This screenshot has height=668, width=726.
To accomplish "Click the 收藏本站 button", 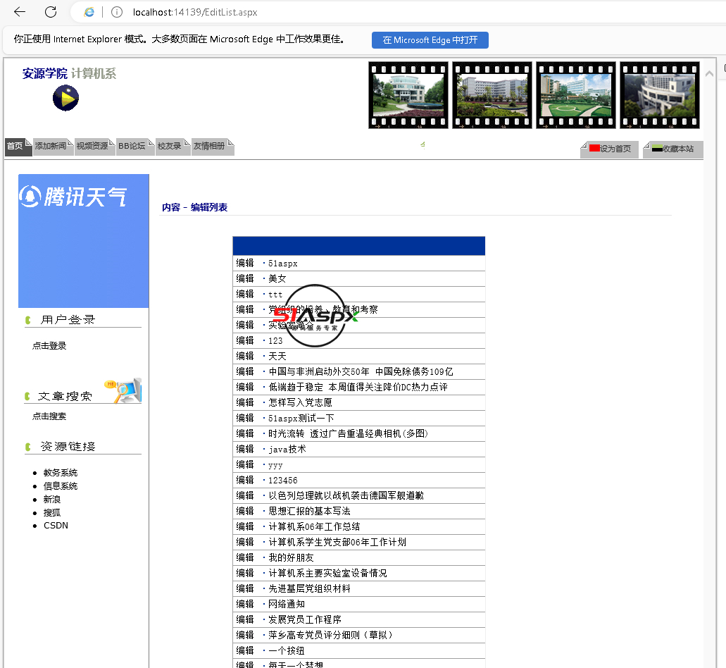I will [x=672, y=149].
